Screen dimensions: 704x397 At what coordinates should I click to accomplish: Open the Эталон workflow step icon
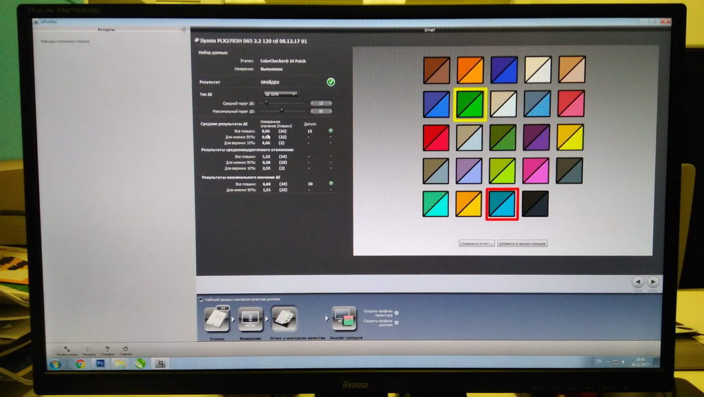click(217, 319)
